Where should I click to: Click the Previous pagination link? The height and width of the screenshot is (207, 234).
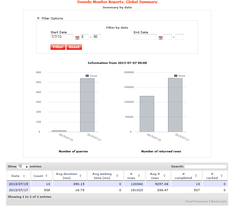click(201, 201)
